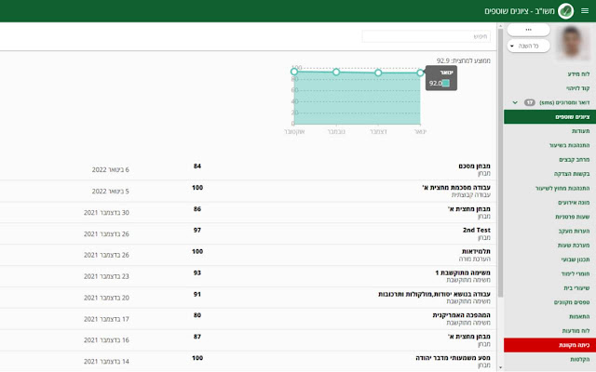
Task: Click the '14 בדצמבר 2021' date
Action: point(106,362)
